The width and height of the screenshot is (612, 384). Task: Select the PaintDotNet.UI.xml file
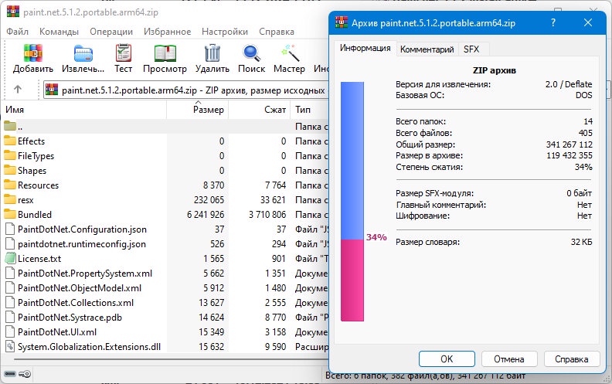coord(57,332)
